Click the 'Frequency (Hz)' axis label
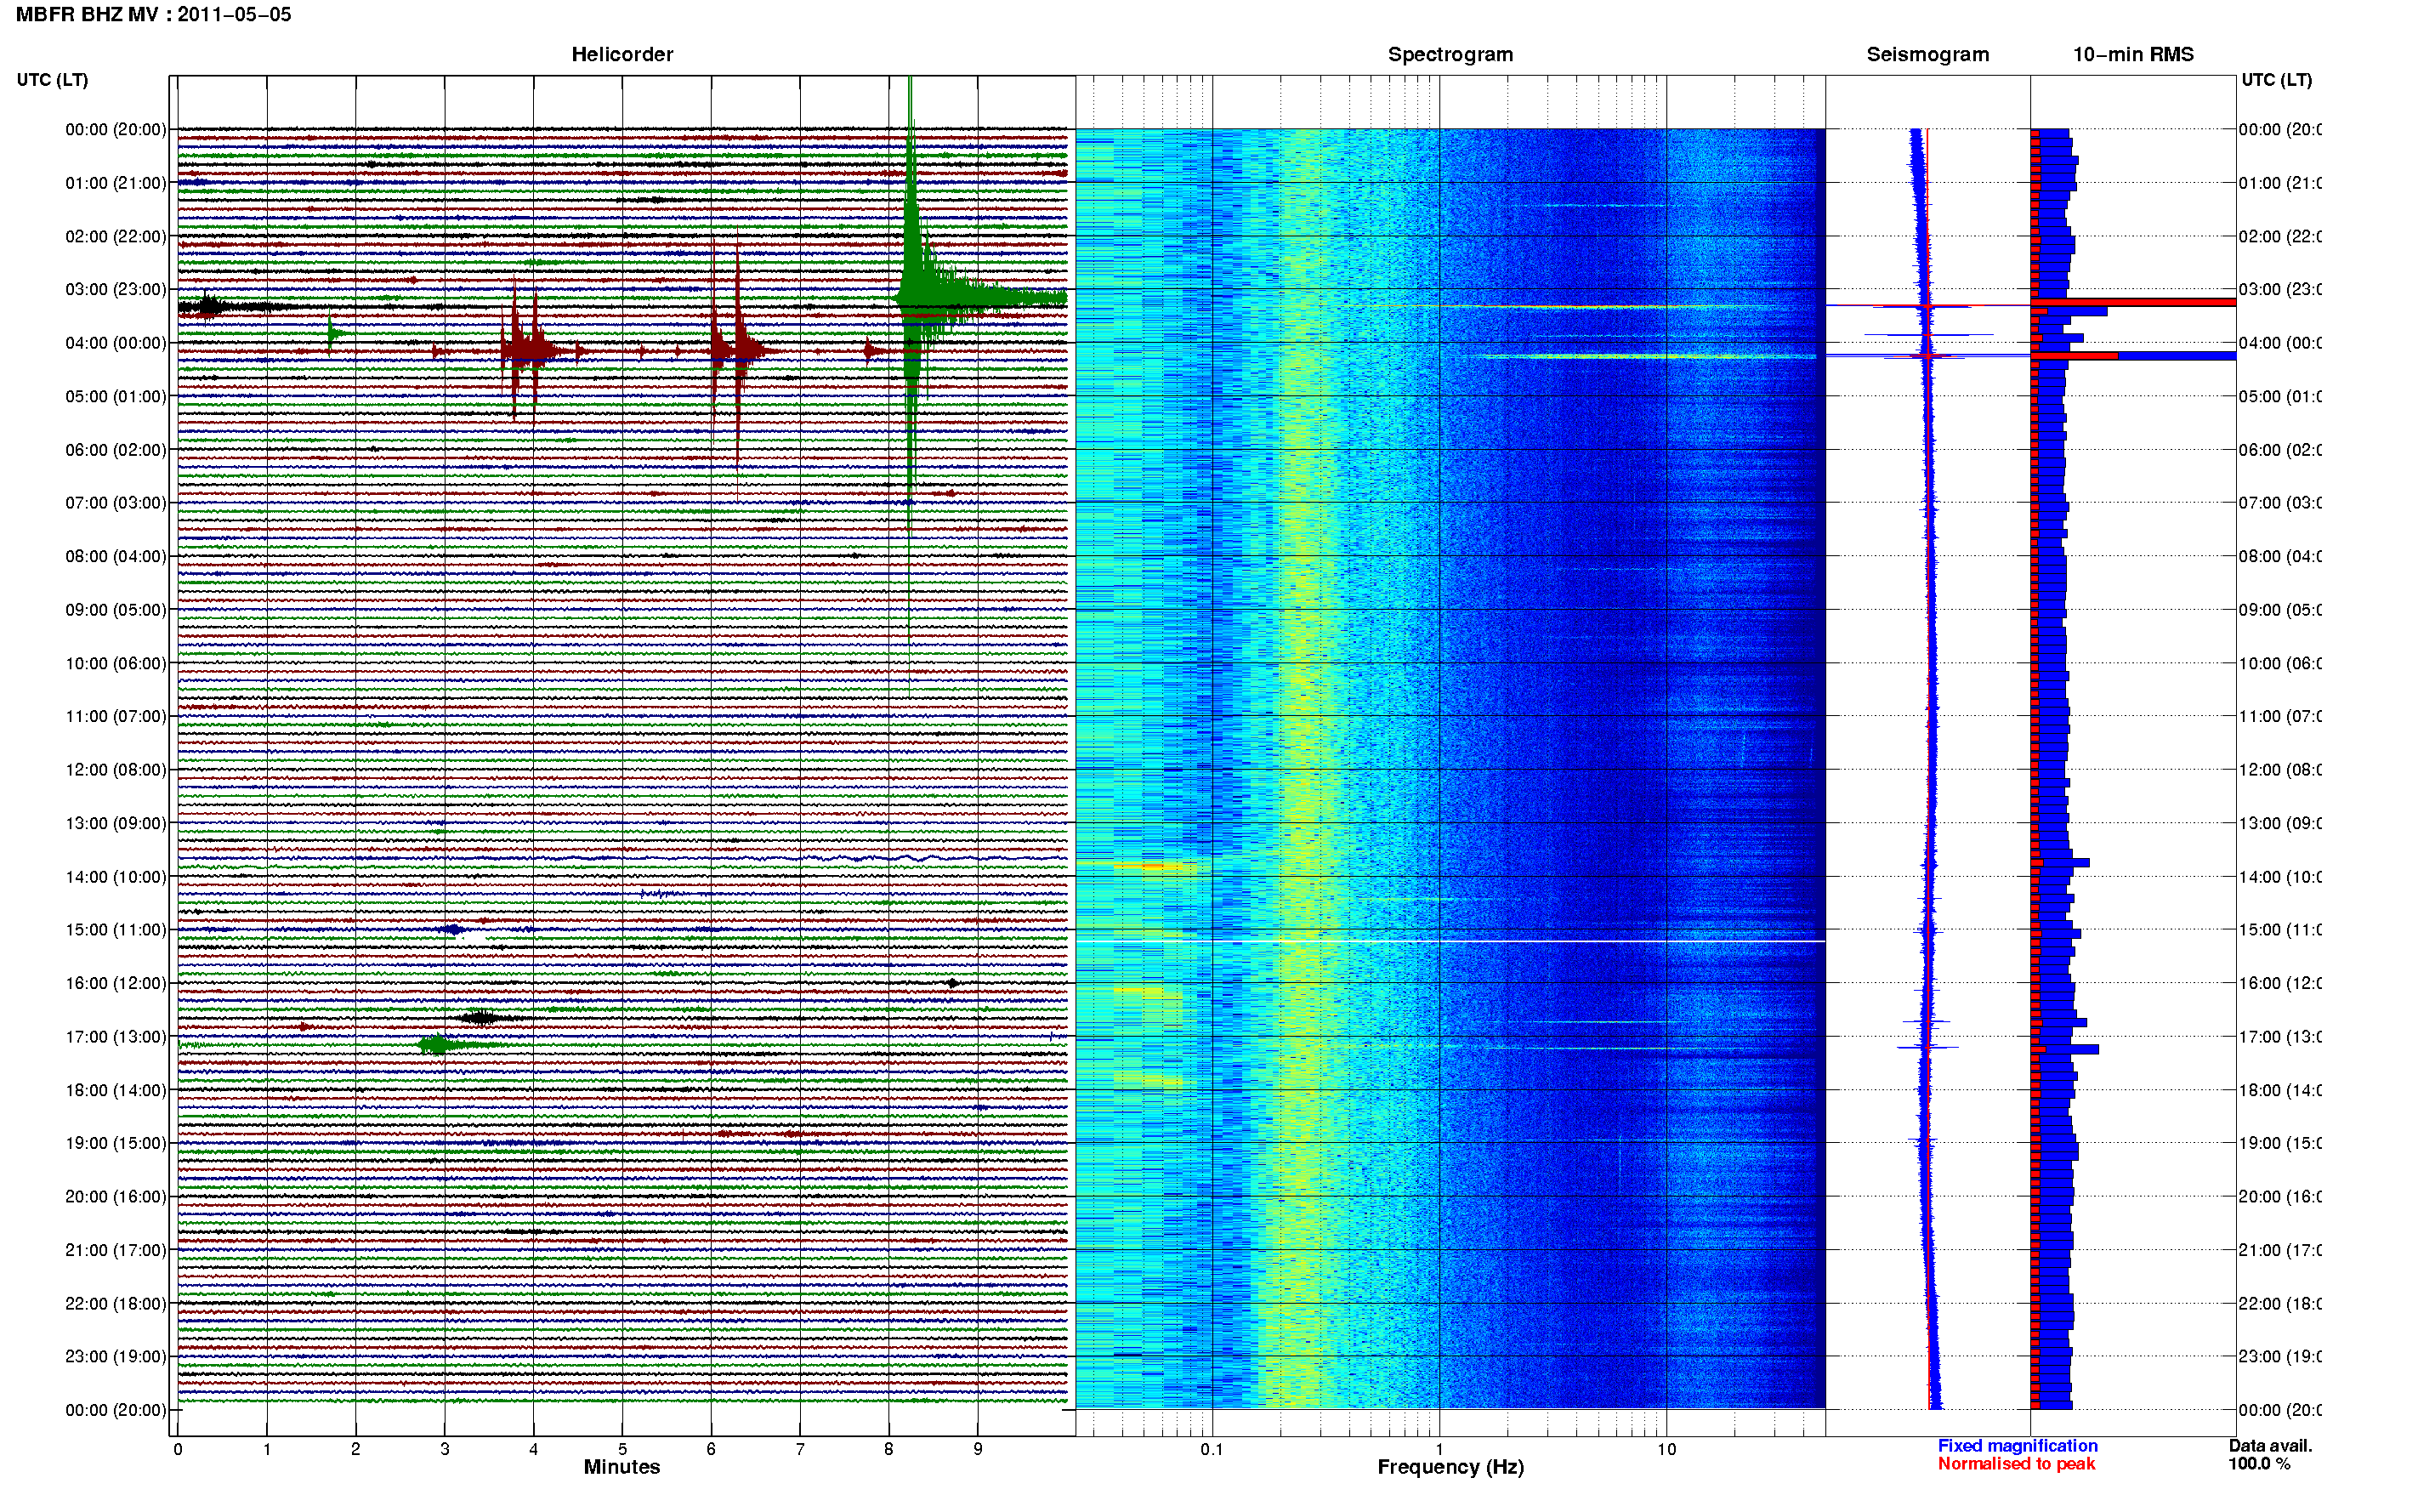The image size is (2418, 1512). click(1450, 1467)
